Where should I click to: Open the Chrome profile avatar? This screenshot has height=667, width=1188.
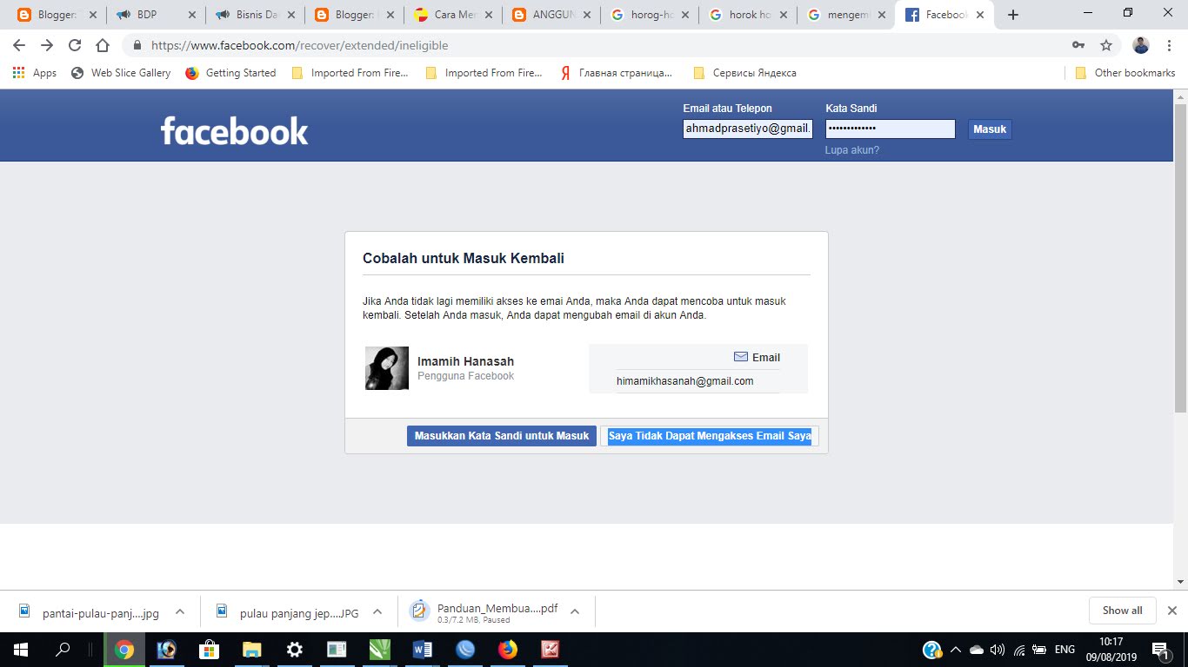pyautogui.click(x=1141, y=45)
